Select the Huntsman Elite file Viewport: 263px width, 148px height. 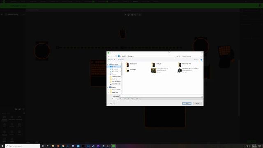pyautogui.click(x=185, y=65)
